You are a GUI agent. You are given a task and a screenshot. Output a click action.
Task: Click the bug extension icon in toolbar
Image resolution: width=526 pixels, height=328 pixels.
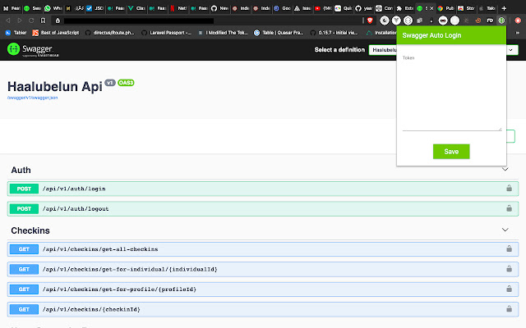(466, 20)
